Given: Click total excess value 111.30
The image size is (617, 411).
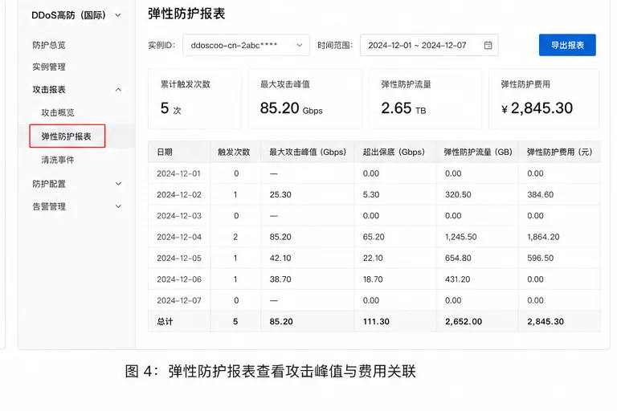Looking at the screenshot, I should pos(376,322).
